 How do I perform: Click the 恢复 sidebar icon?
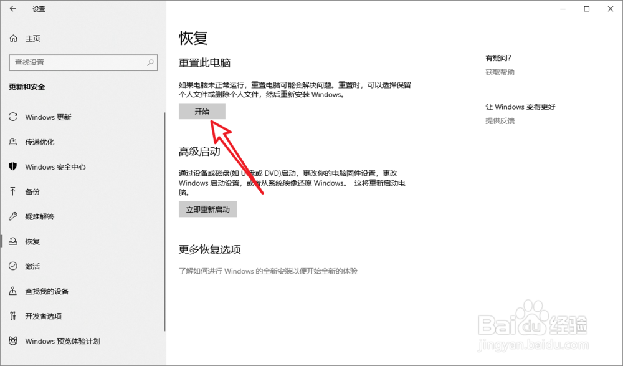pyautogui.click(x=13, y=241)
